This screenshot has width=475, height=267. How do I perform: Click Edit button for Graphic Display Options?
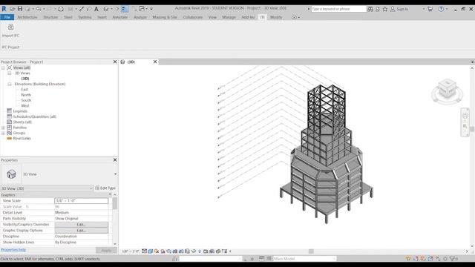point(81,231)
